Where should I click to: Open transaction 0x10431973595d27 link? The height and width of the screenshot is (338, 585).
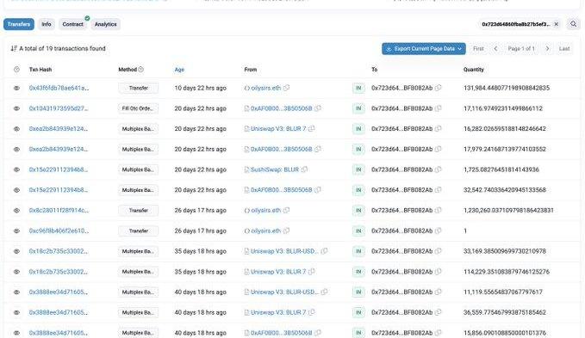59,108
